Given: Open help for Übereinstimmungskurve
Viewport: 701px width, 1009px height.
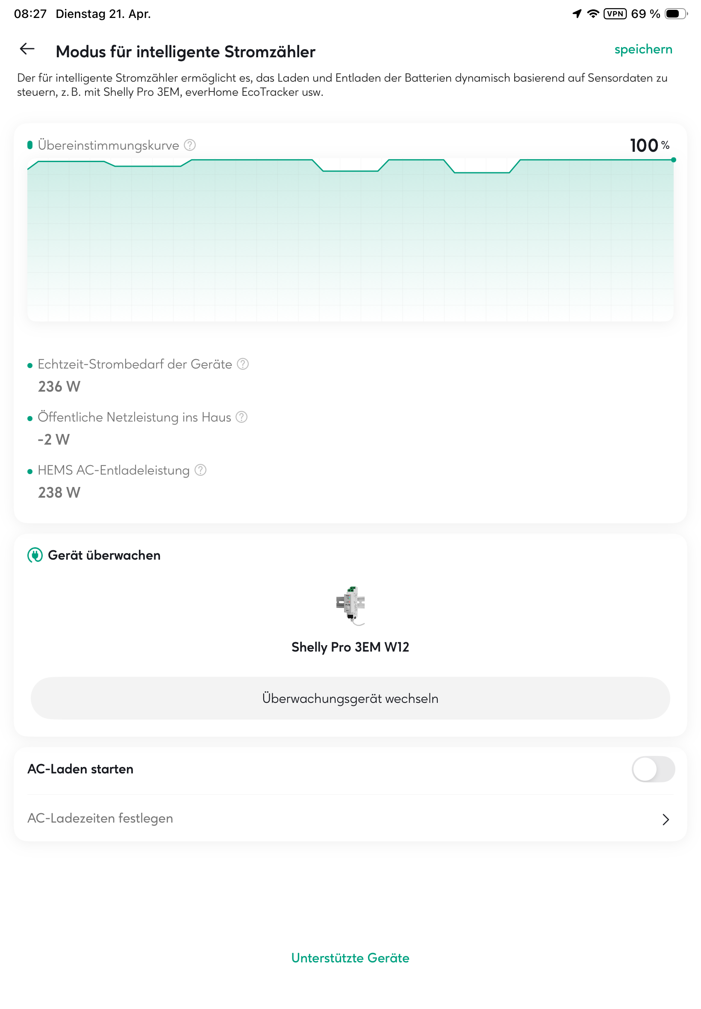Looking at the screenshot, I should (190, 145).
